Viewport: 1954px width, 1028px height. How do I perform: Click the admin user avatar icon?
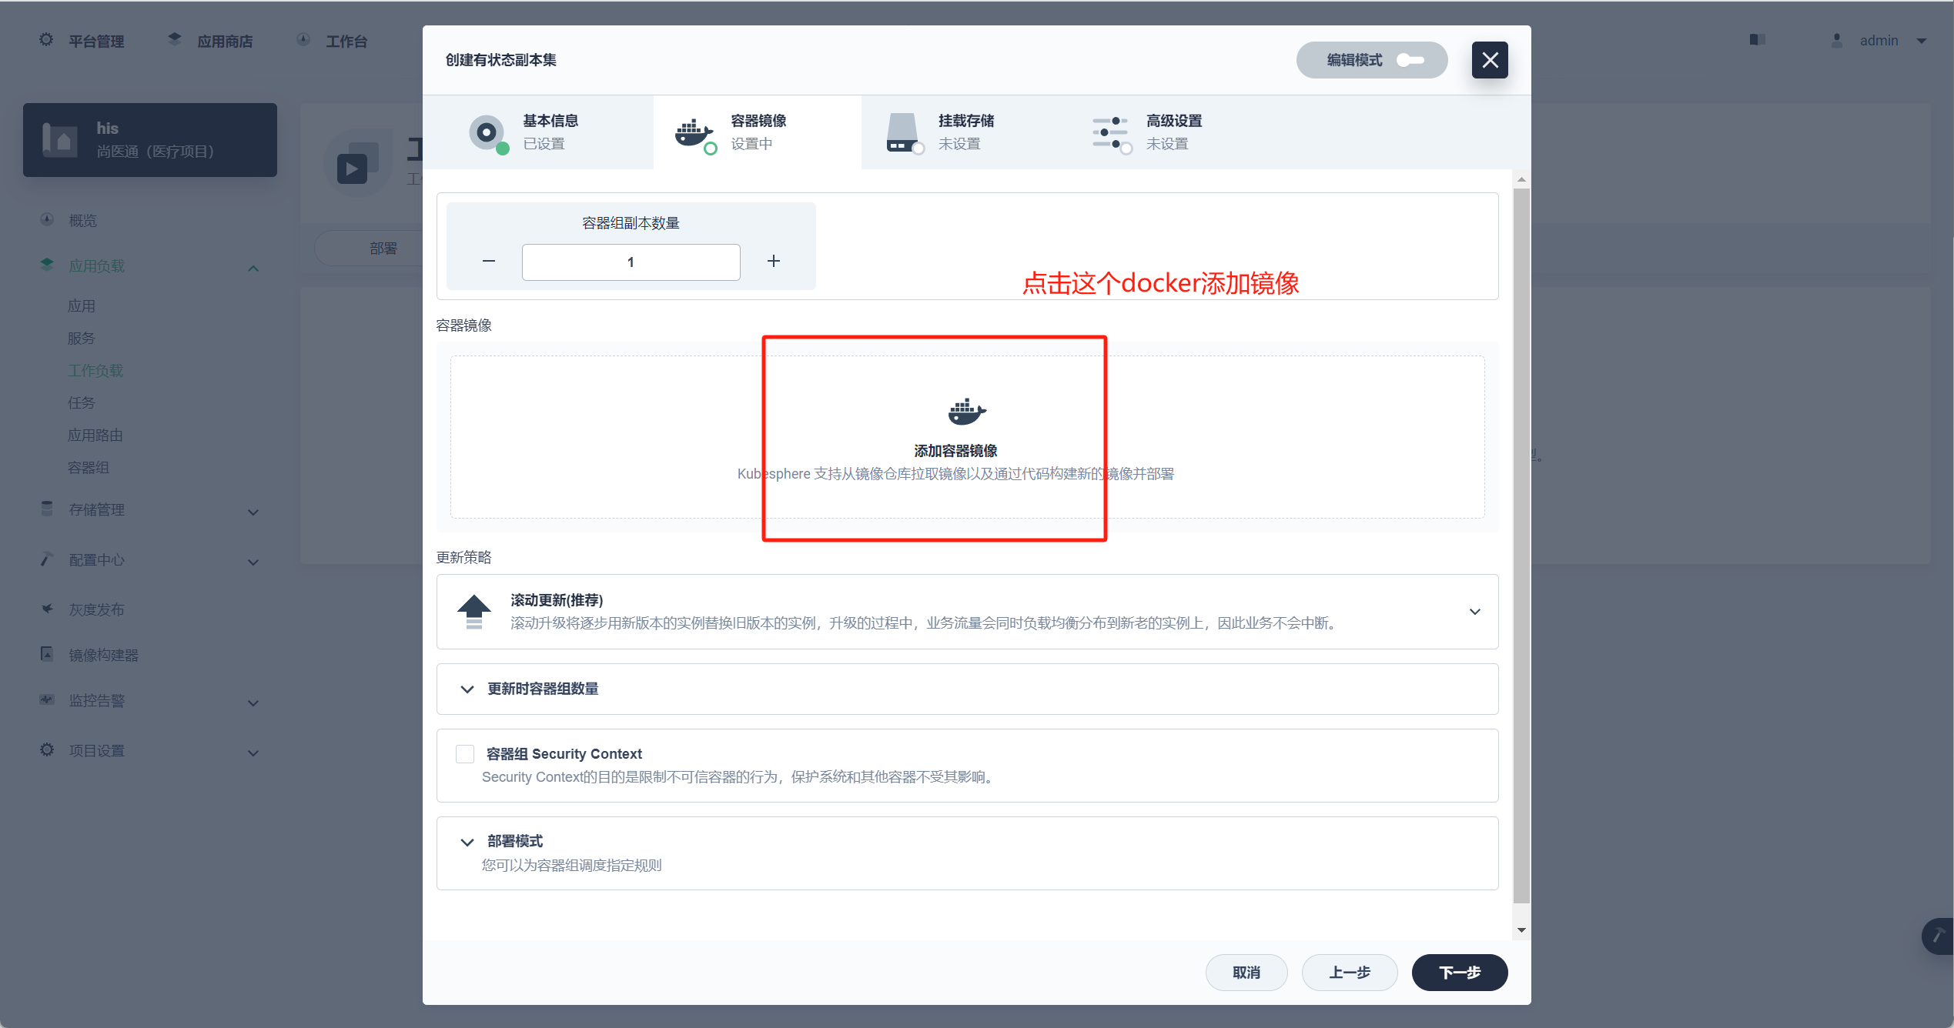coord(1837,40)
